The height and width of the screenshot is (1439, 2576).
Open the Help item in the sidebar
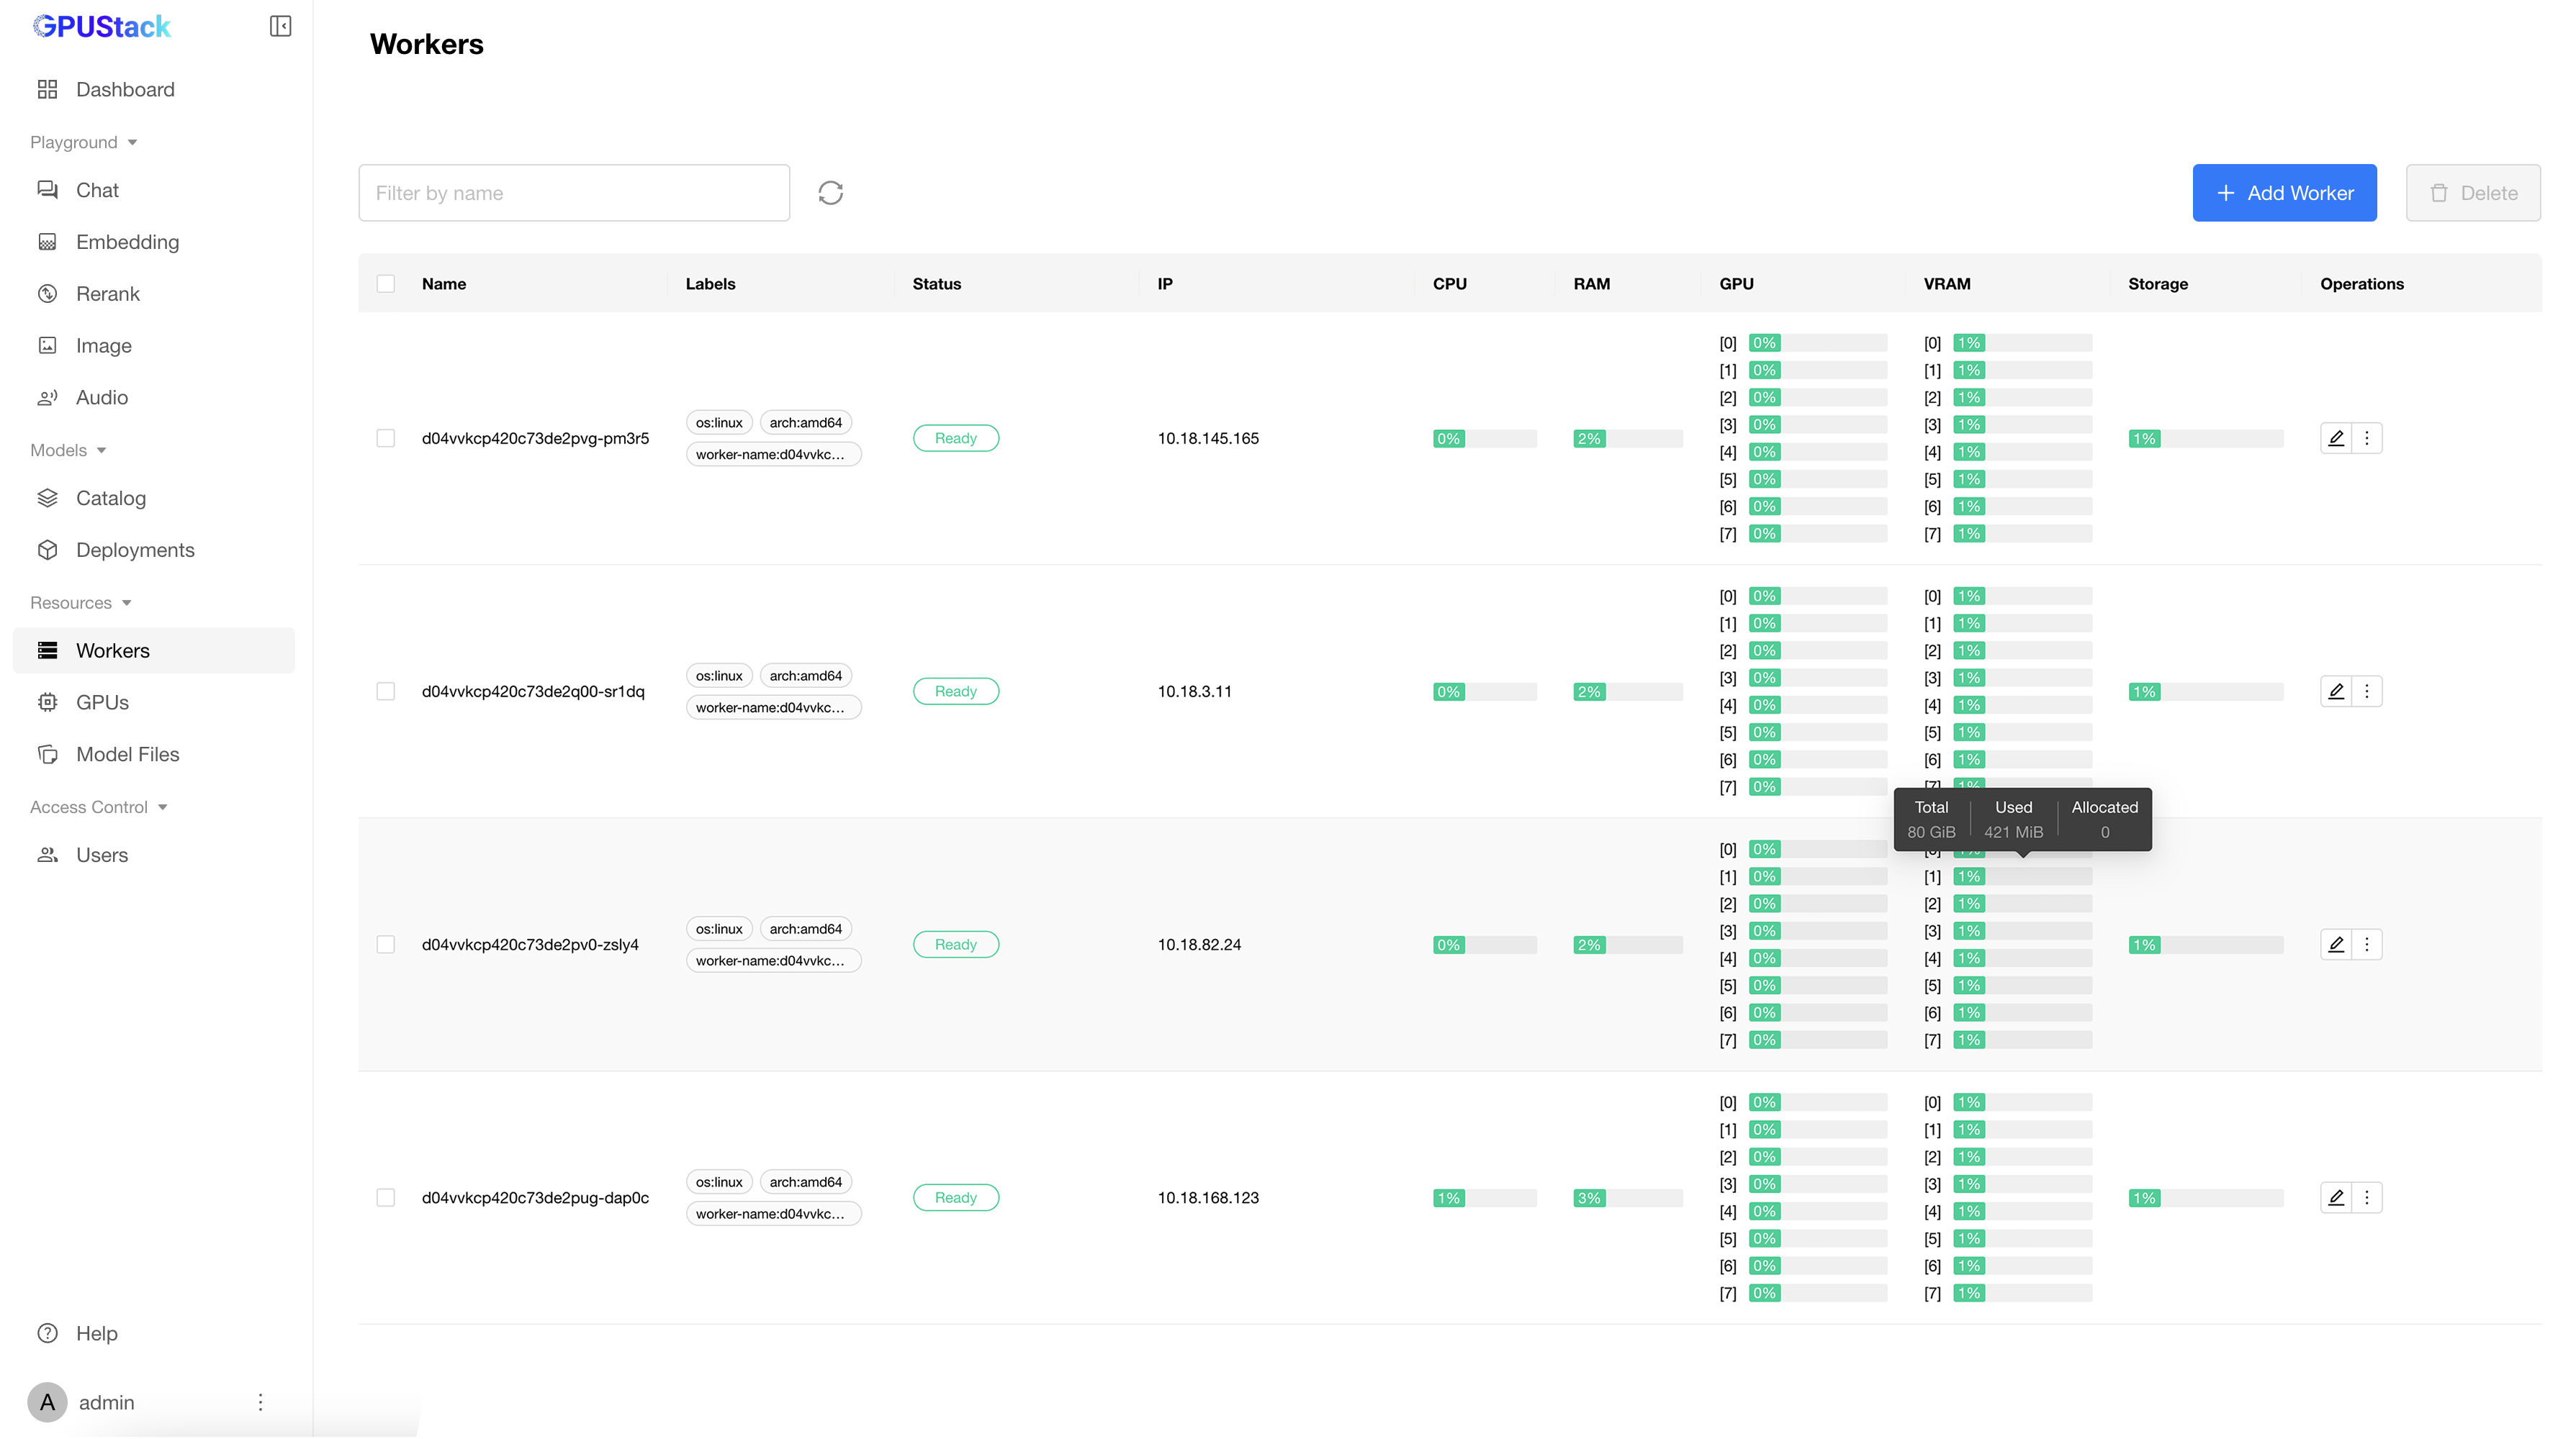pyautogui.click(x=96, y=1333)
